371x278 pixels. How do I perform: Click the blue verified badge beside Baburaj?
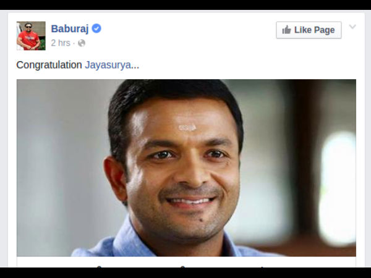coord(96,28)
